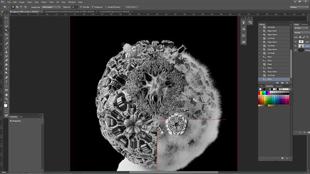Click the foreground color swatch in toolbar

pyautogui.click(x=5, y=105)
